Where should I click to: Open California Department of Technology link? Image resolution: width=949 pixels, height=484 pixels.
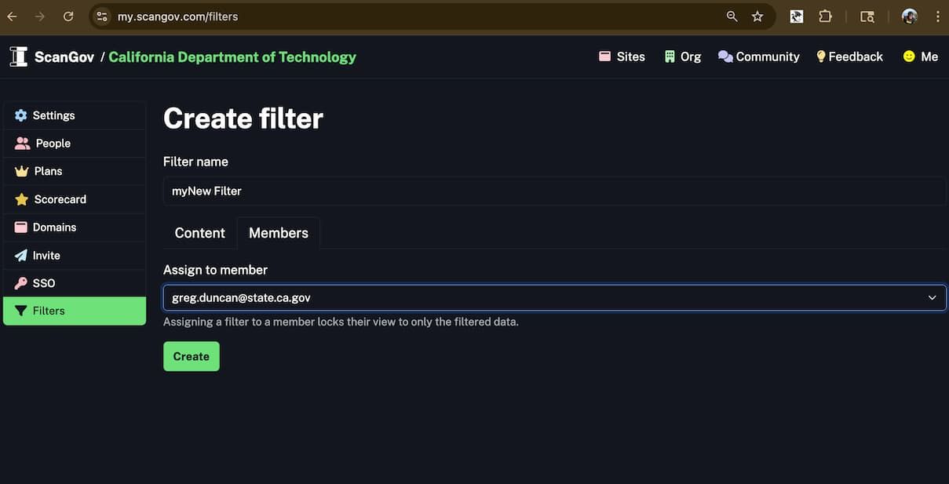[232, 56]
